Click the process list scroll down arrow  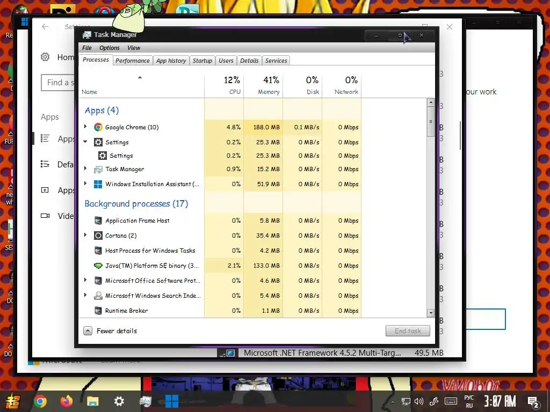[x=431, y=313]
